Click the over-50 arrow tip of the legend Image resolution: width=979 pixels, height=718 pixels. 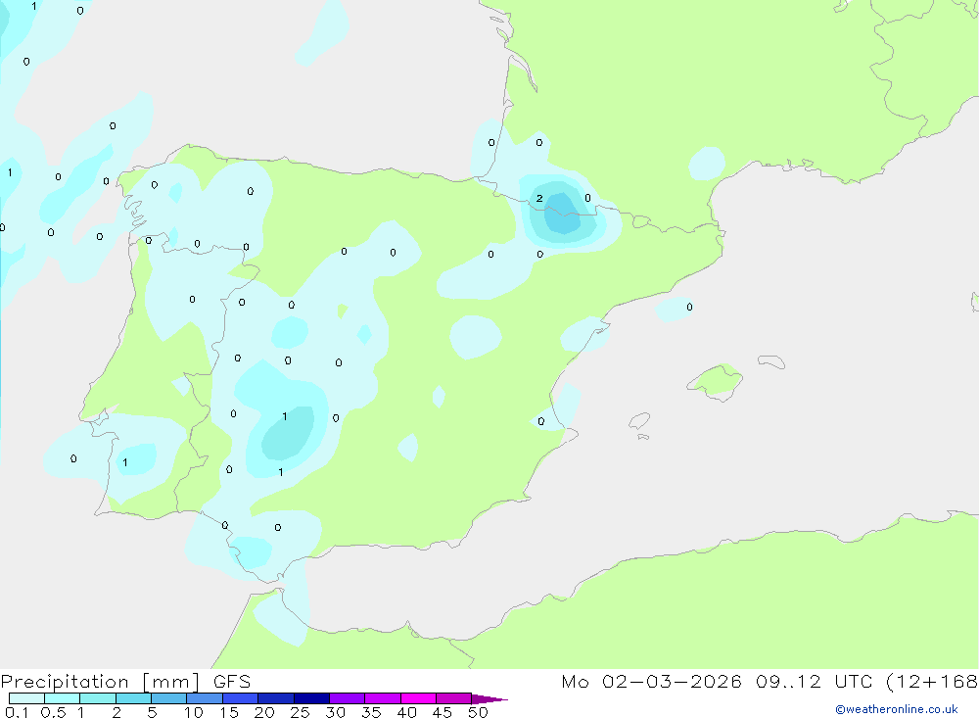point(489,699)
